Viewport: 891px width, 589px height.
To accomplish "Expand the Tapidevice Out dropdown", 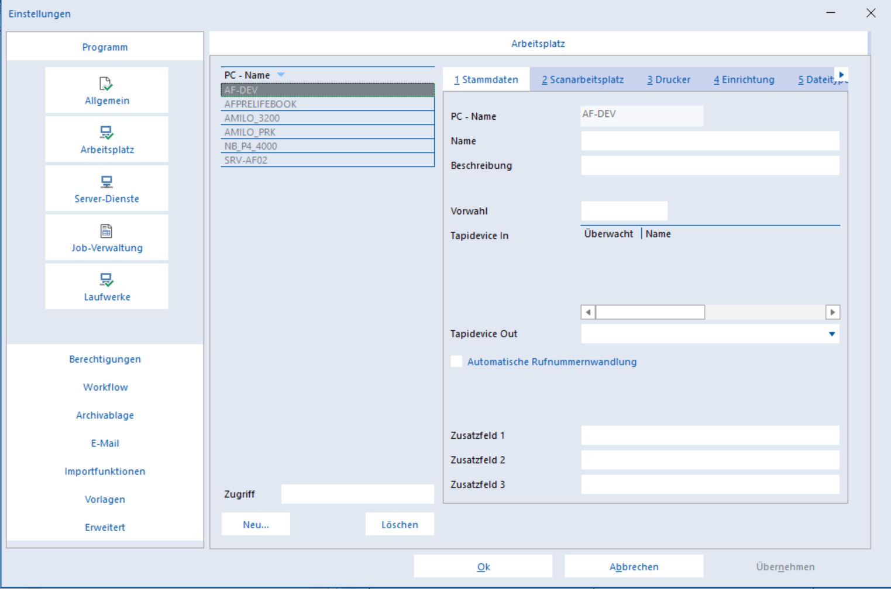I will (832, 334).
